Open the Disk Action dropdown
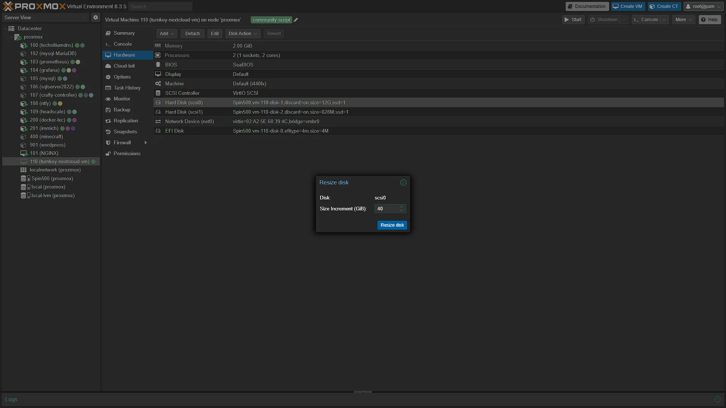 click(x=243, y=34)
